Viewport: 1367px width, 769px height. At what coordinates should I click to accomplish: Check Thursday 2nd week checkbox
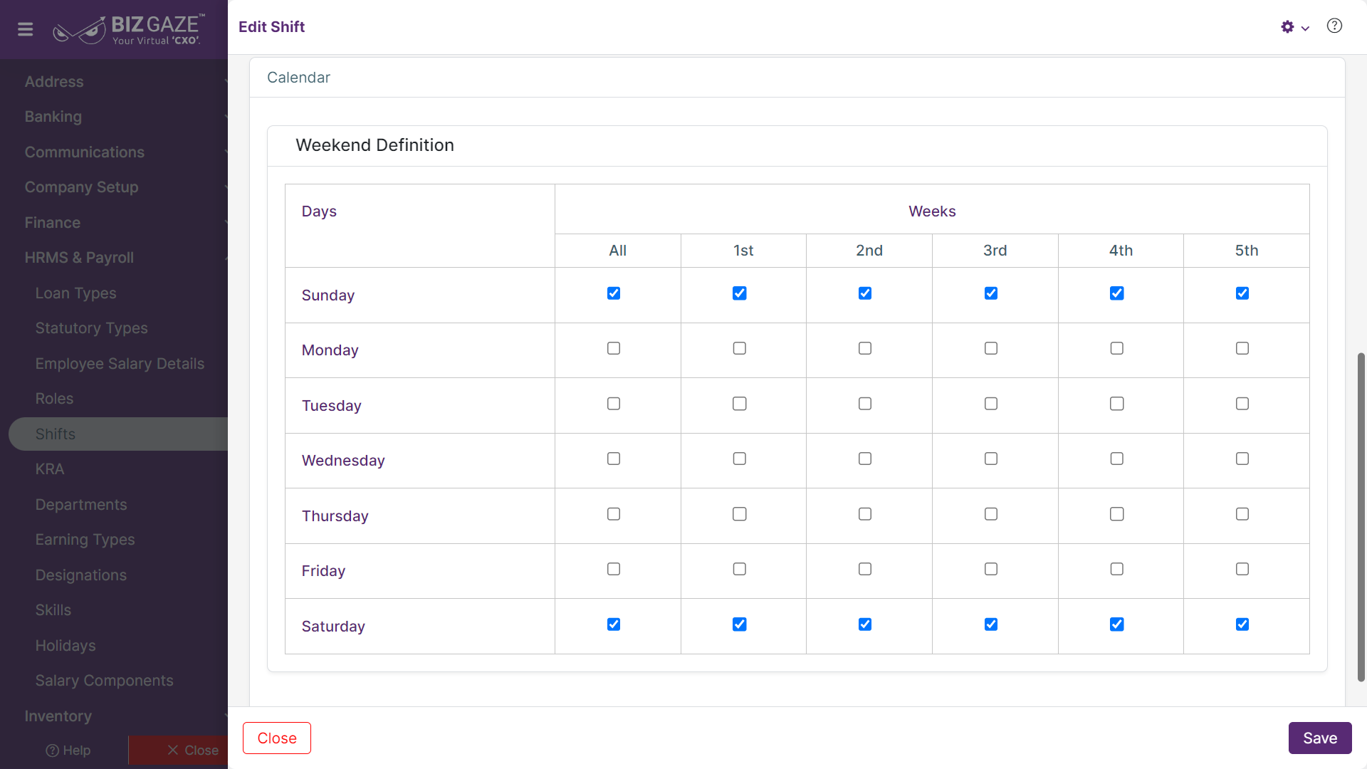[x=865, y=514]
